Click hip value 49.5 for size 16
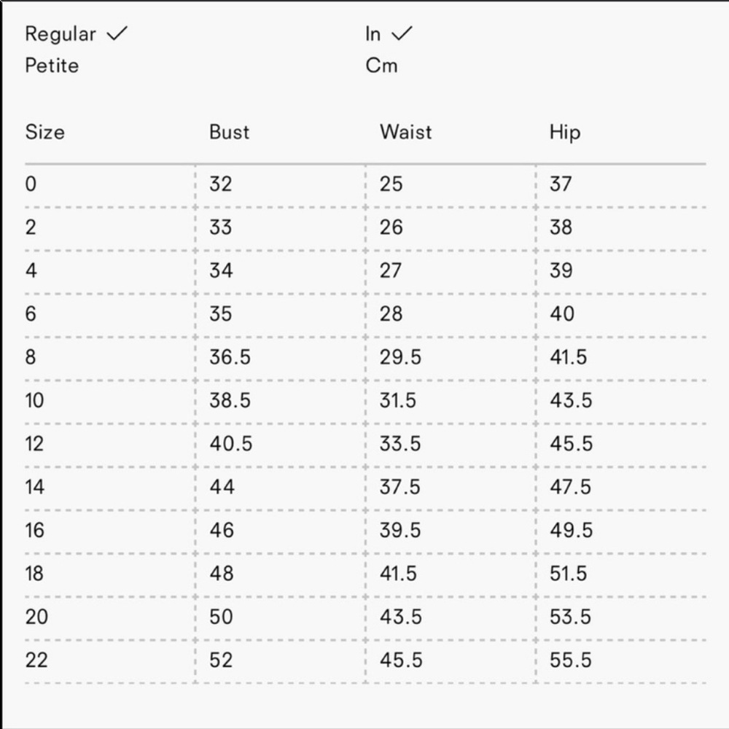The height and width of the screenshot is (729, 729). click(x=571, y=531)
